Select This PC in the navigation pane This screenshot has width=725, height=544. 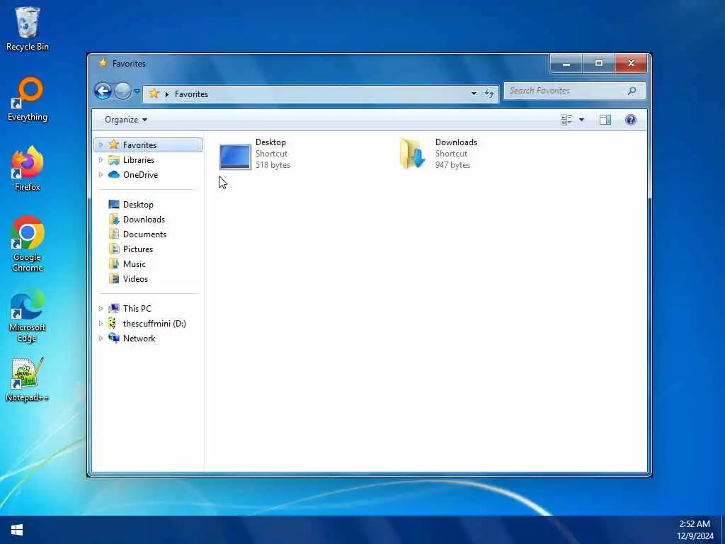coord(137,309)
